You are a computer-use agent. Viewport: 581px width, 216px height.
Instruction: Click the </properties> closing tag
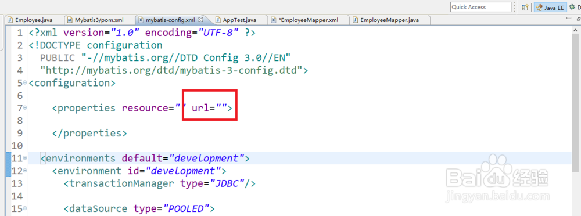89,133
